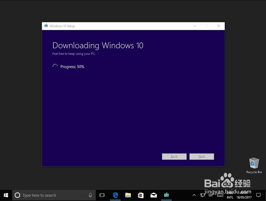Click the Cortana circle icon
This screenshot has width=266, height=201.
tap(17, 195)
